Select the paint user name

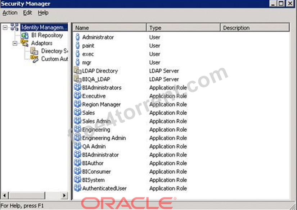point(88,46)
